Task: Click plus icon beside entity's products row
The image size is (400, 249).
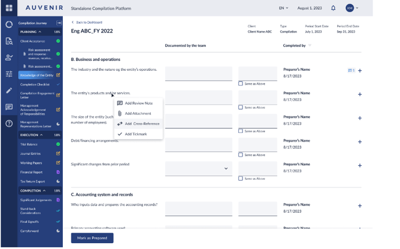Action: point(360,95)
